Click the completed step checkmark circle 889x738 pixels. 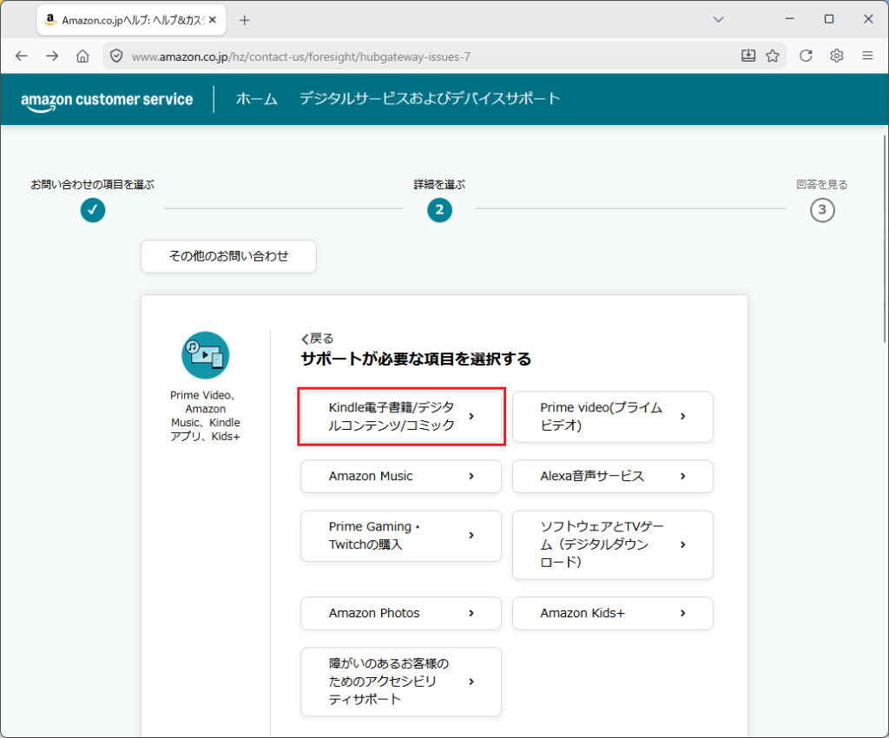[92, 210]
